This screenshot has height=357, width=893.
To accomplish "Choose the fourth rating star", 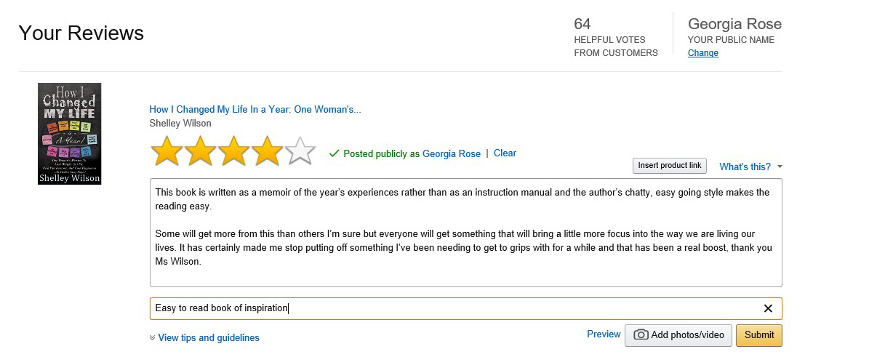I will click(x=267, y=152).
